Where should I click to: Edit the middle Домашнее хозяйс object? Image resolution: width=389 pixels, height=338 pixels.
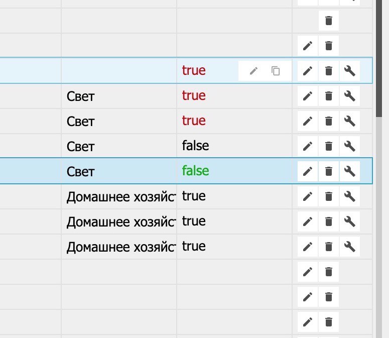coord(308,221)
